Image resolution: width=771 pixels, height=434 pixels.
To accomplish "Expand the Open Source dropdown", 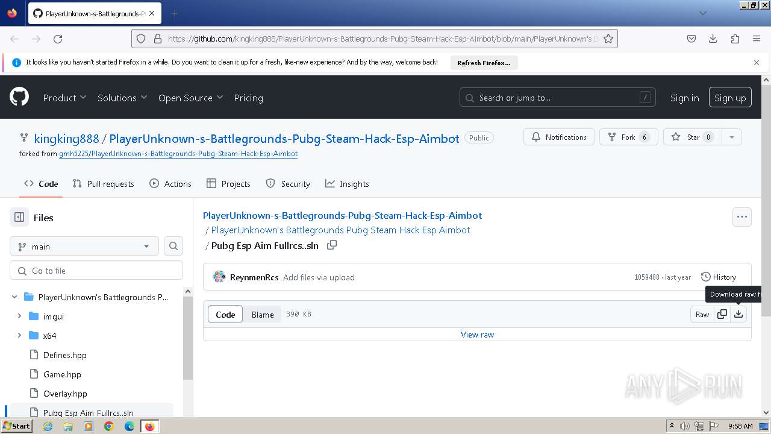I will click(190, 98).
